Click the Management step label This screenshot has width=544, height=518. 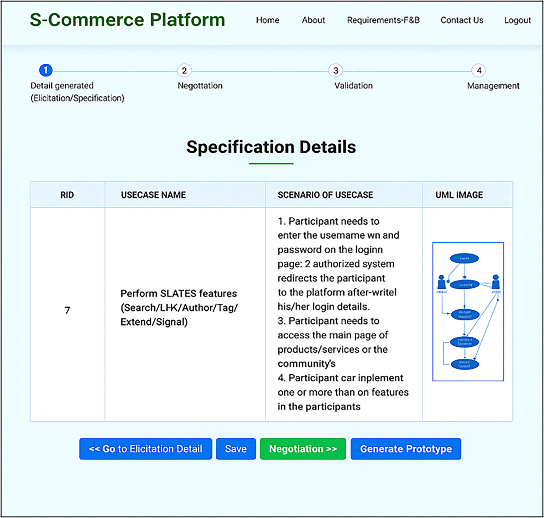click(x=493, y=86)
